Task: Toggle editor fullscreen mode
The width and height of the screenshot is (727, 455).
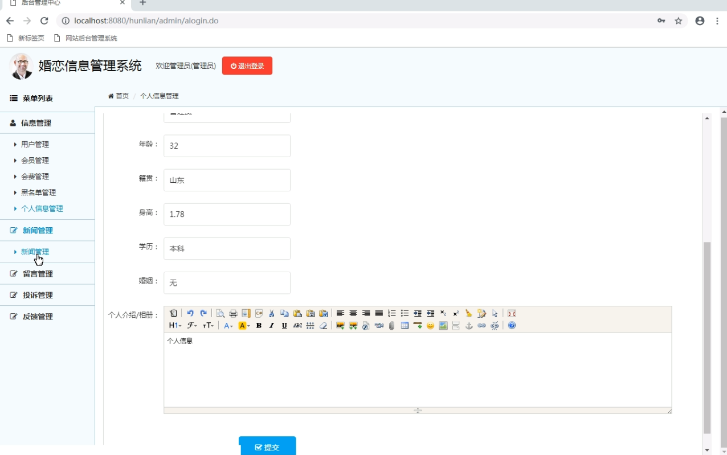Action: point(512,313)
